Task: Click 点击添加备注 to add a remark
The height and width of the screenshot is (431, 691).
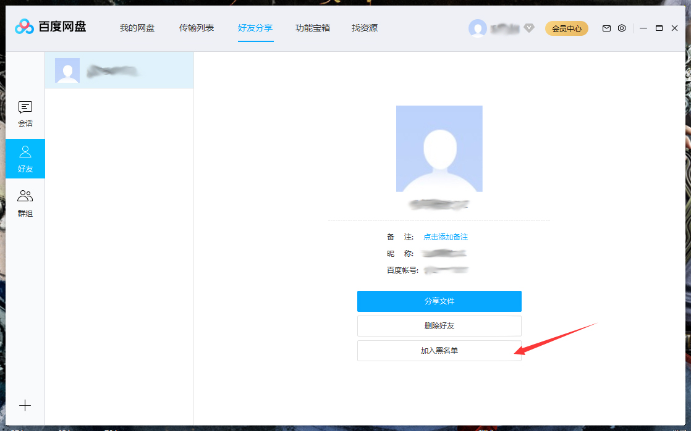Action: point(447,236)
